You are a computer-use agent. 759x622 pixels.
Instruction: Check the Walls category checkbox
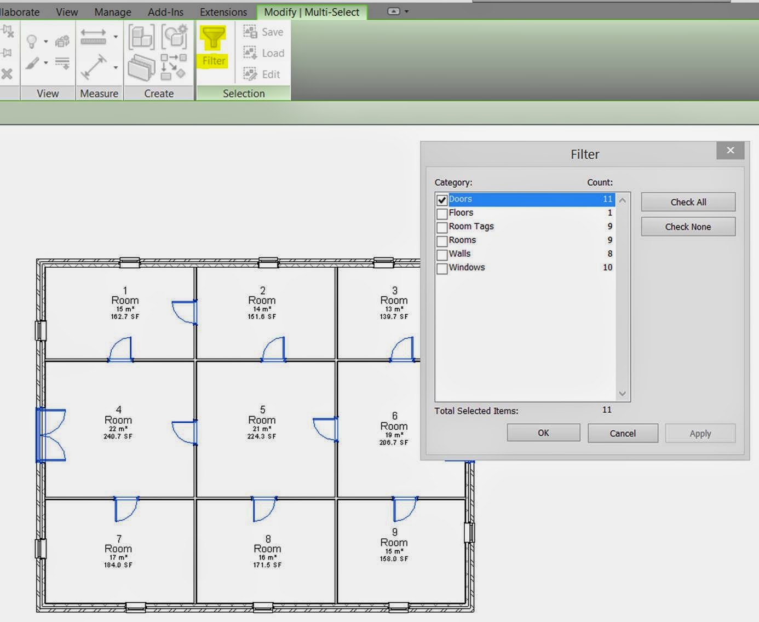pos(442,255)
